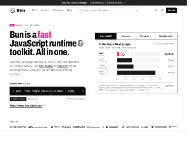Click the Cloudflare logo
The image size is (189, 141).
(38, 127)
